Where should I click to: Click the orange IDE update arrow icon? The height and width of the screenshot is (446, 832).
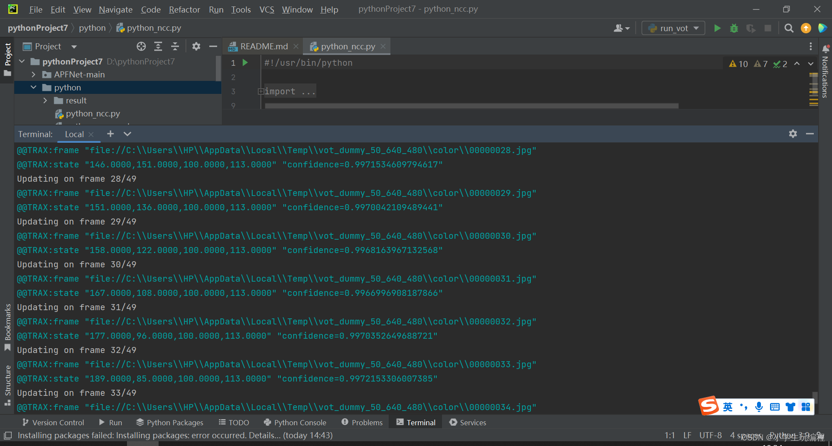click(x=806, y=28)
